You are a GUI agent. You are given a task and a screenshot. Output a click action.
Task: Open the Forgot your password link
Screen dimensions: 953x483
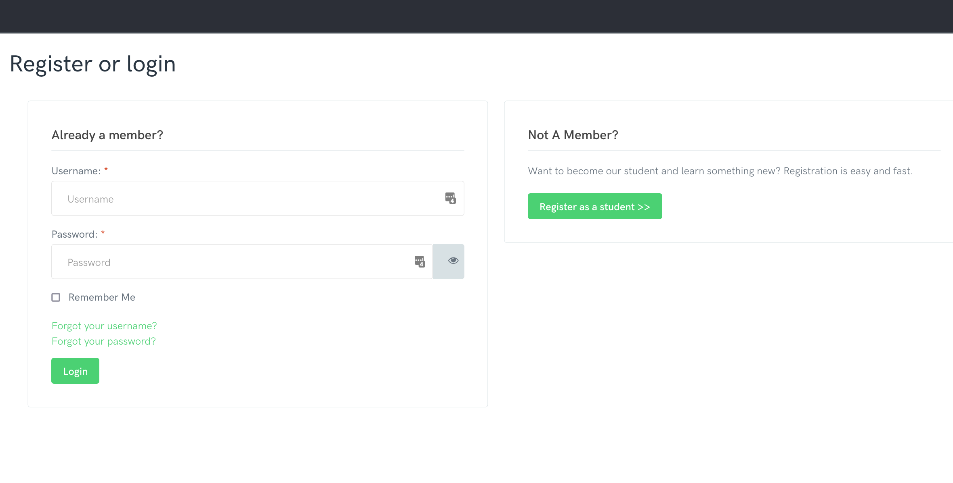(103, 341)
